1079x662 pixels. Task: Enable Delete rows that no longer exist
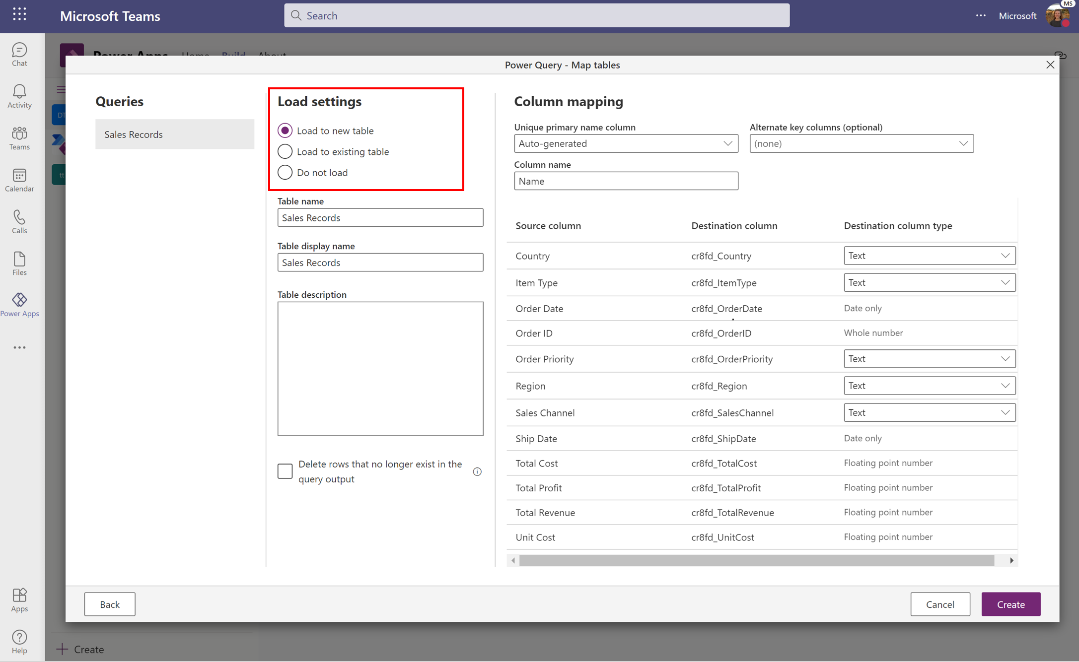click(x=285, y=471)
